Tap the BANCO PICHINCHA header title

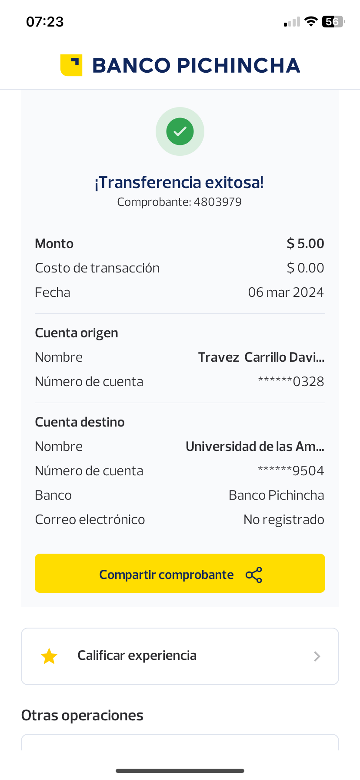[x=196, y=65]
